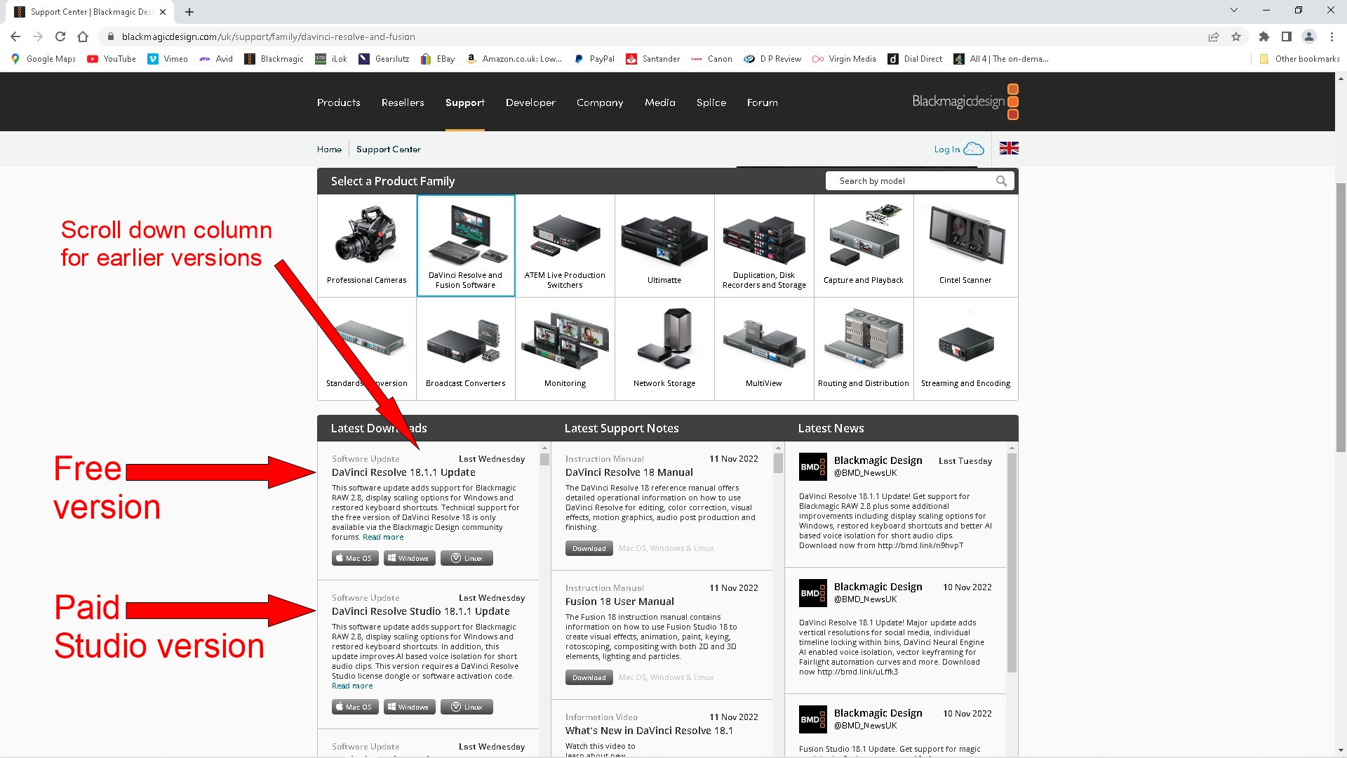Select Broadcast Converters family
The width and height of the screenshot is (1347, 758).
point(466,349)
